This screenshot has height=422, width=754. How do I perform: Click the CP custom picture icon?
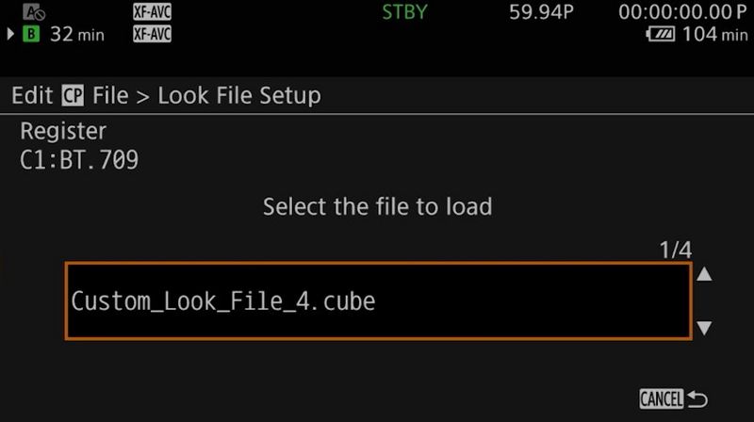pyautogui.click(x=73, y=95)
